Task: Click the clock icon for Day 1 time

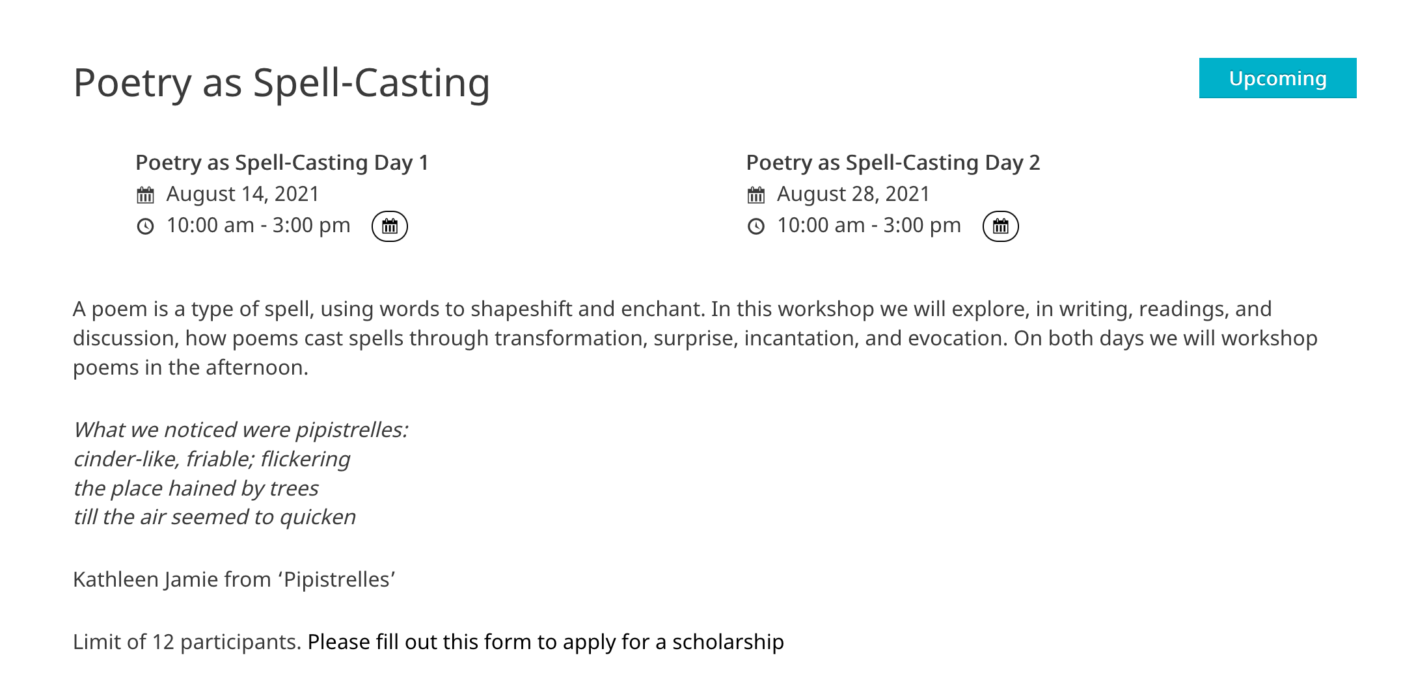Action: 145,226
